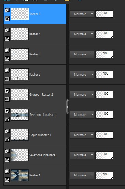Hide the Raster 1 layer

pos(7,180)
